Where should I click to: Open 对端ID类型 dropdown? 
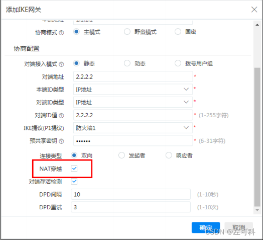coord(133,102)
